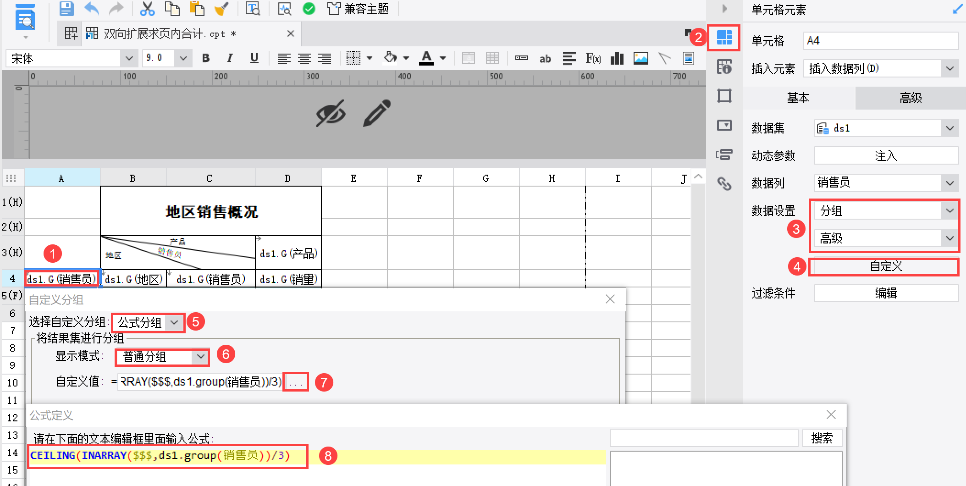
Task: Open the cell attributes panel in the sidebar
Action: [724, 67]
